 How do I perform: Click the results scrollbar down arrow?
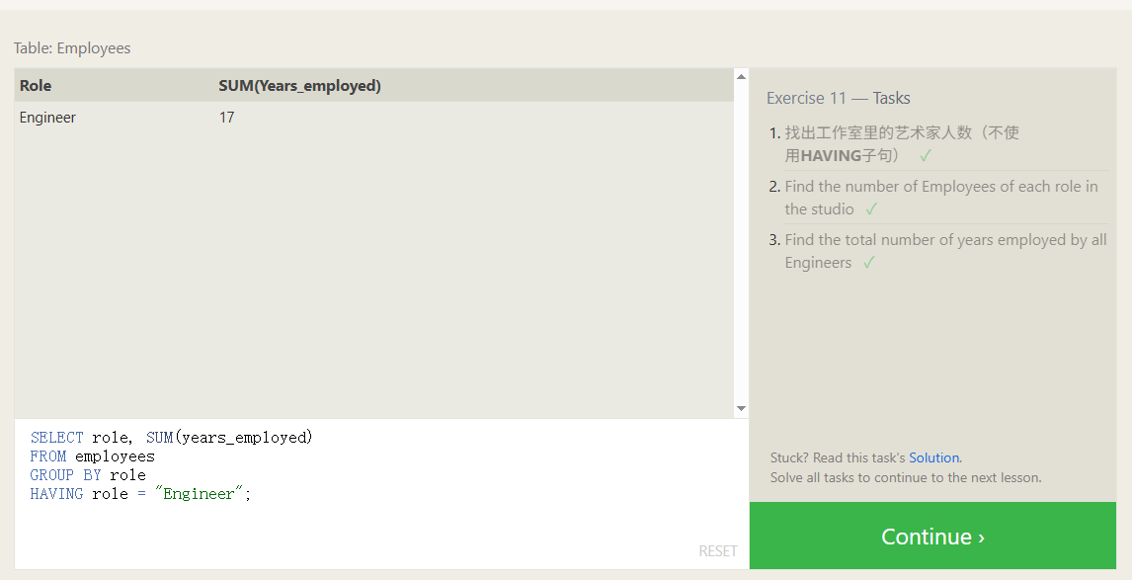pyautogui.click(x=741, y=409)
